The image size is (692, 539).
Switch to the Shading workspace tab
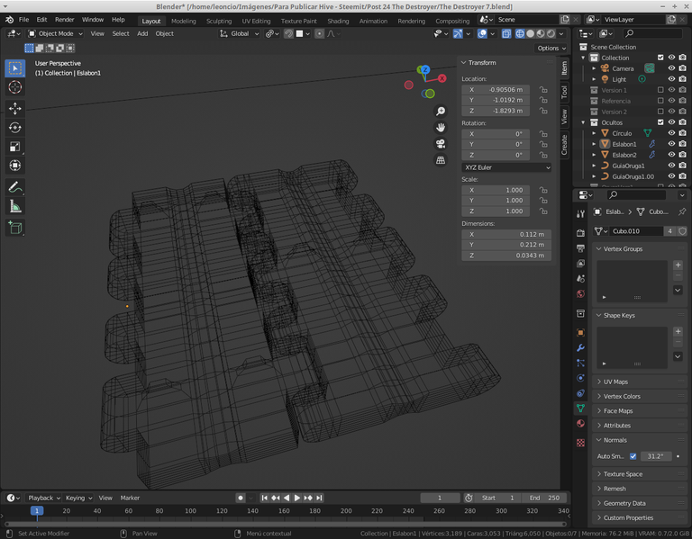click(338, 21)
